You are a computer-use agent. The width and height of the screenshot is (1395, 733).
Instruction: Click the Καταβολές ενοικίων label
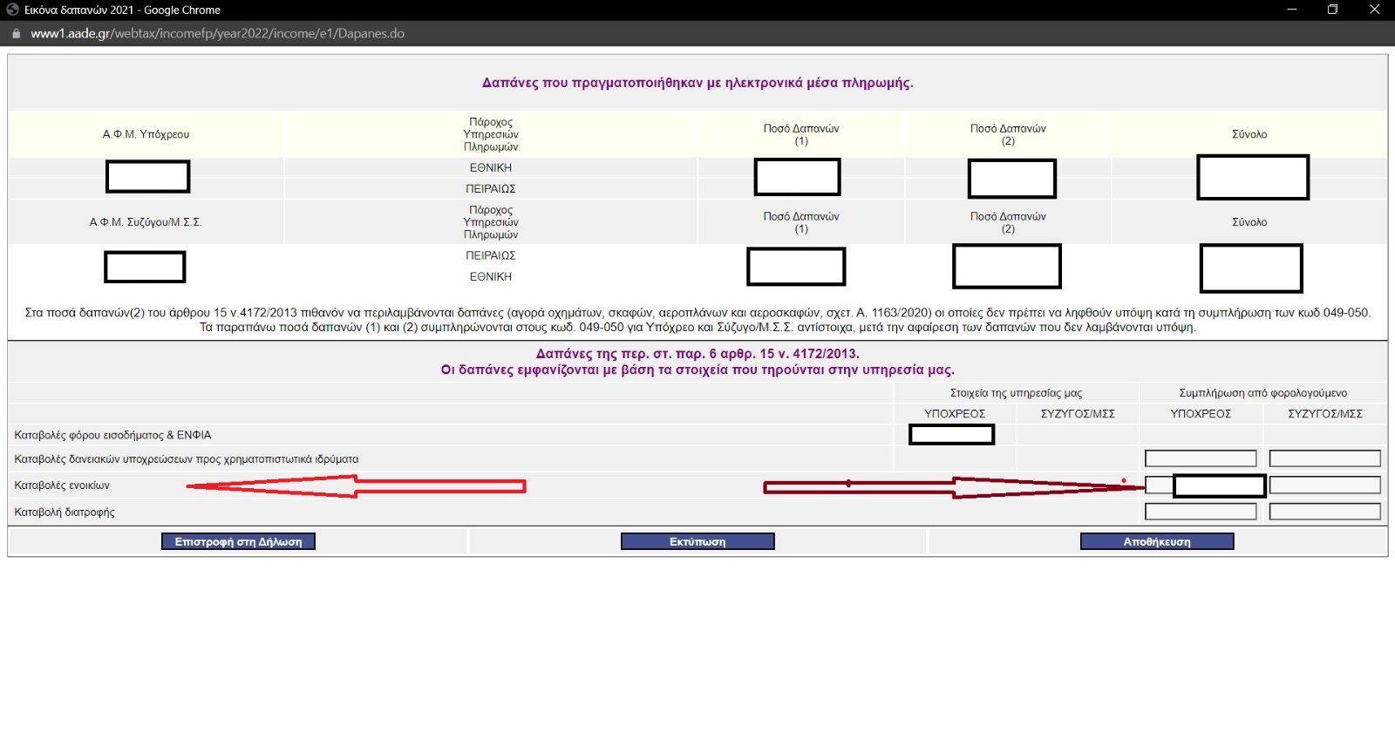62,485
